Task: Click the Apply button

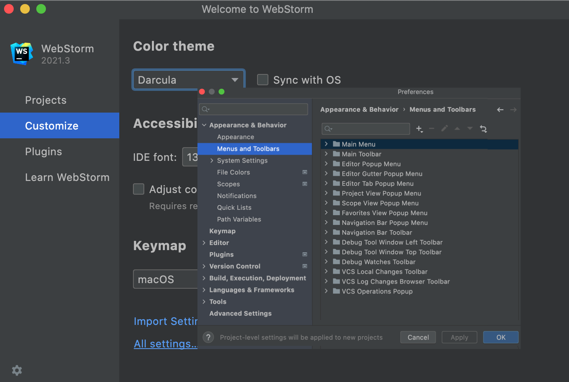Action: click(459, 337)
